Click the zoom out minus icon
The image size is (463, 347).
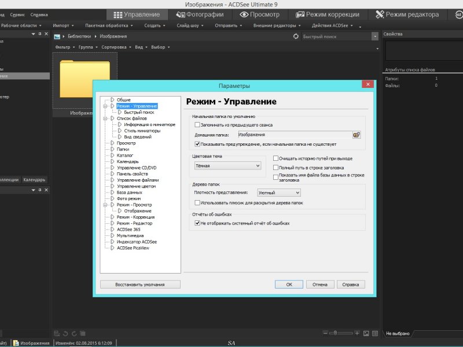point(325,333)
